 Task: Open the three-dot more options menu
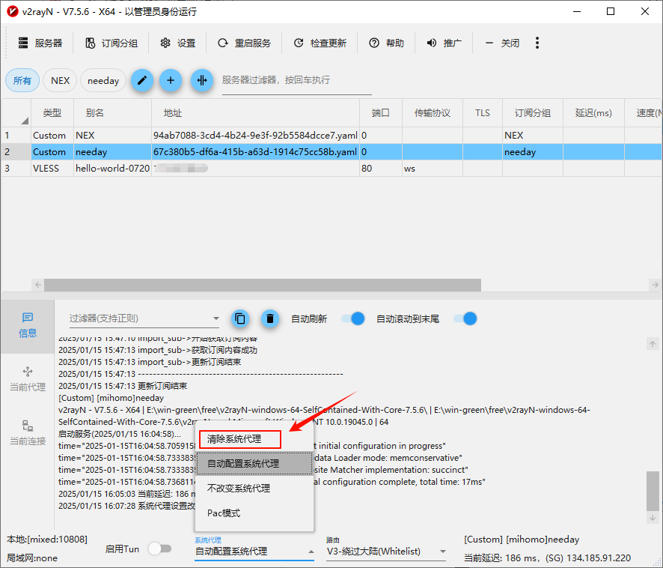click(x=537, y=43)
